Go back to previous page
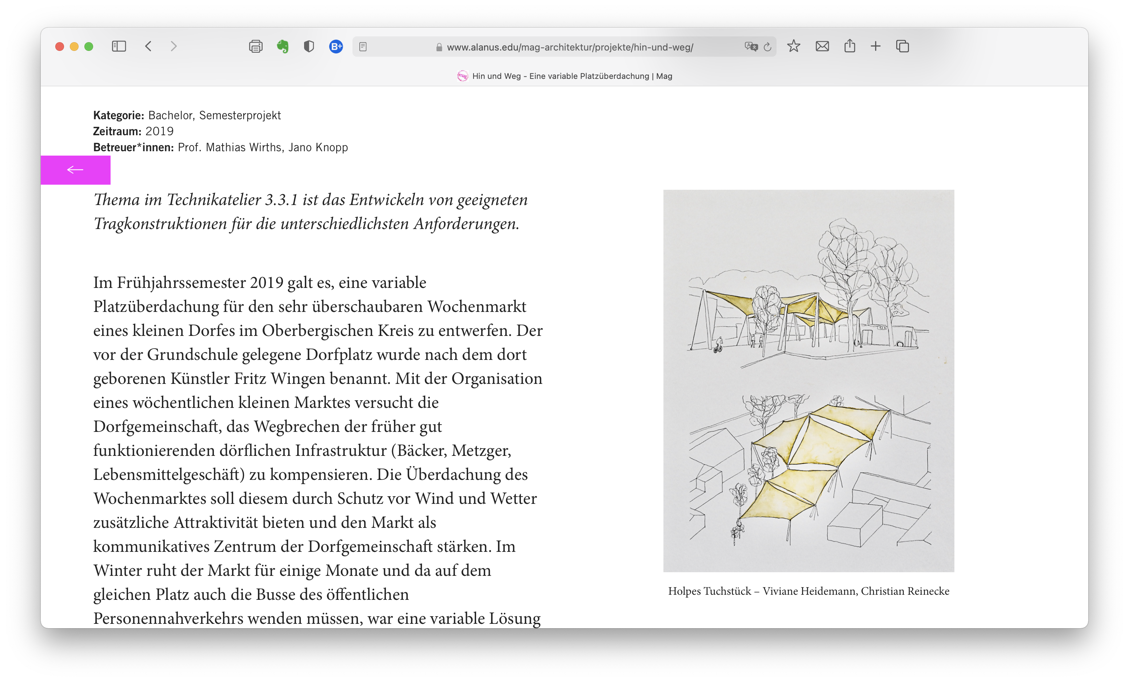Image resolution: width=1129 pixels, height=682 pixels. point(148,46)
